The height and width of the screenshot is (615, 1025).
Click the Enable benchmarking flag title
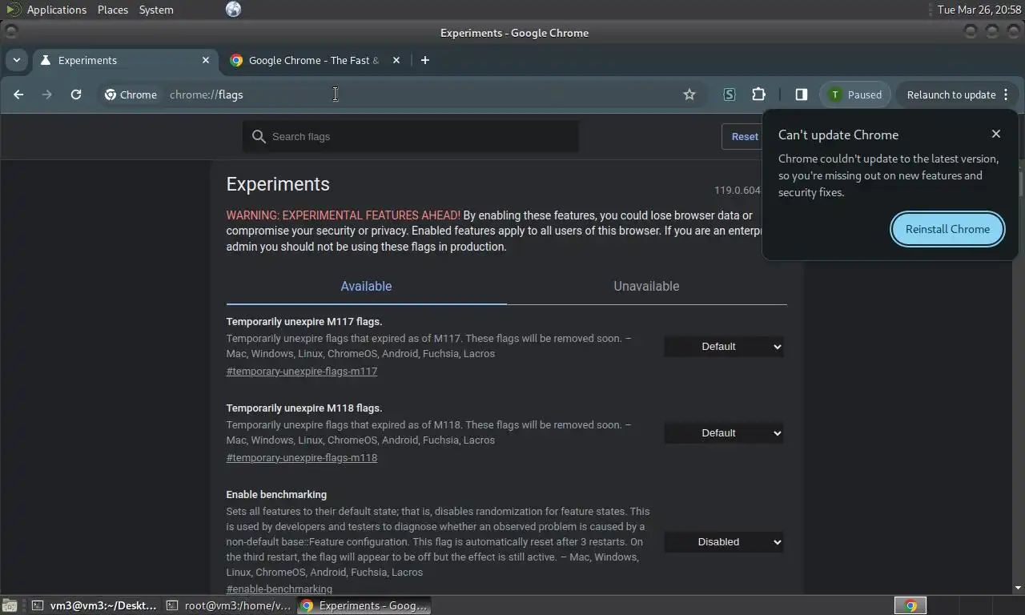276,495
